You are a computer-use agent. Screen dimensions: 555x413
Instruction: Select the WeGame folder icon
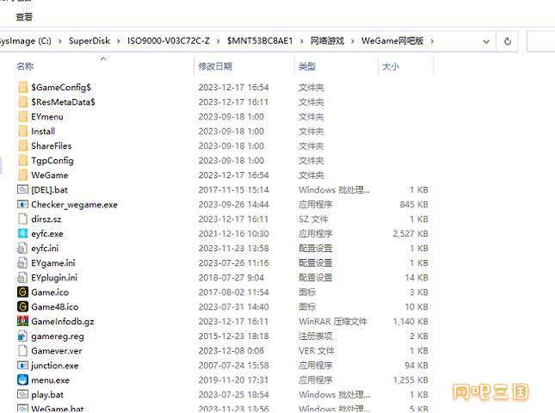click(x=22, y=176)
